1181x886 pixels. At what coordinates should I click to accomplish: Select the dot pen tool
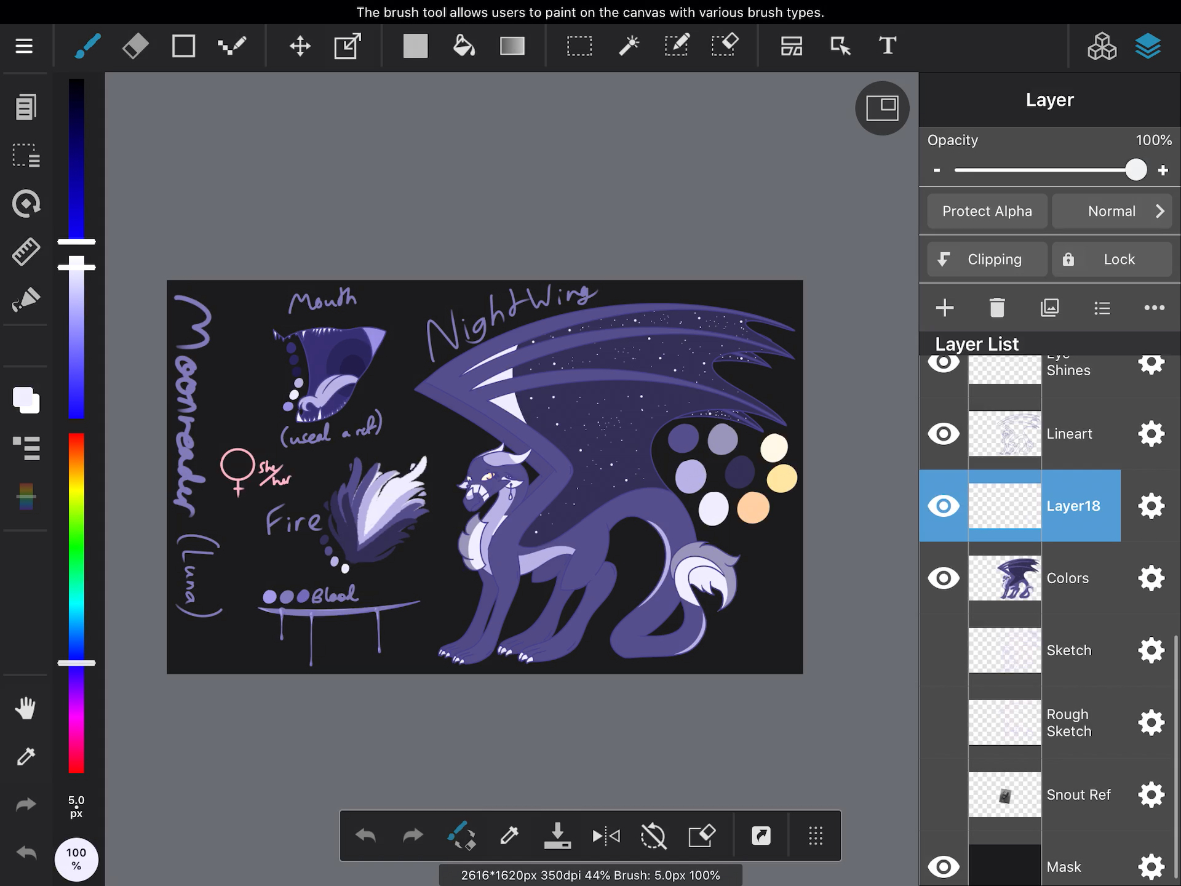(x=232, y=46)
